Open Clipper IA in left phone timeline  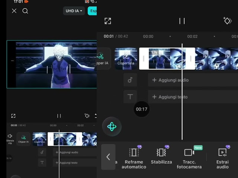23,139
